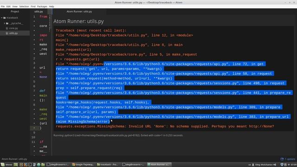
Task: Click the 'None' value in the editor
Action: coord(43,77)
